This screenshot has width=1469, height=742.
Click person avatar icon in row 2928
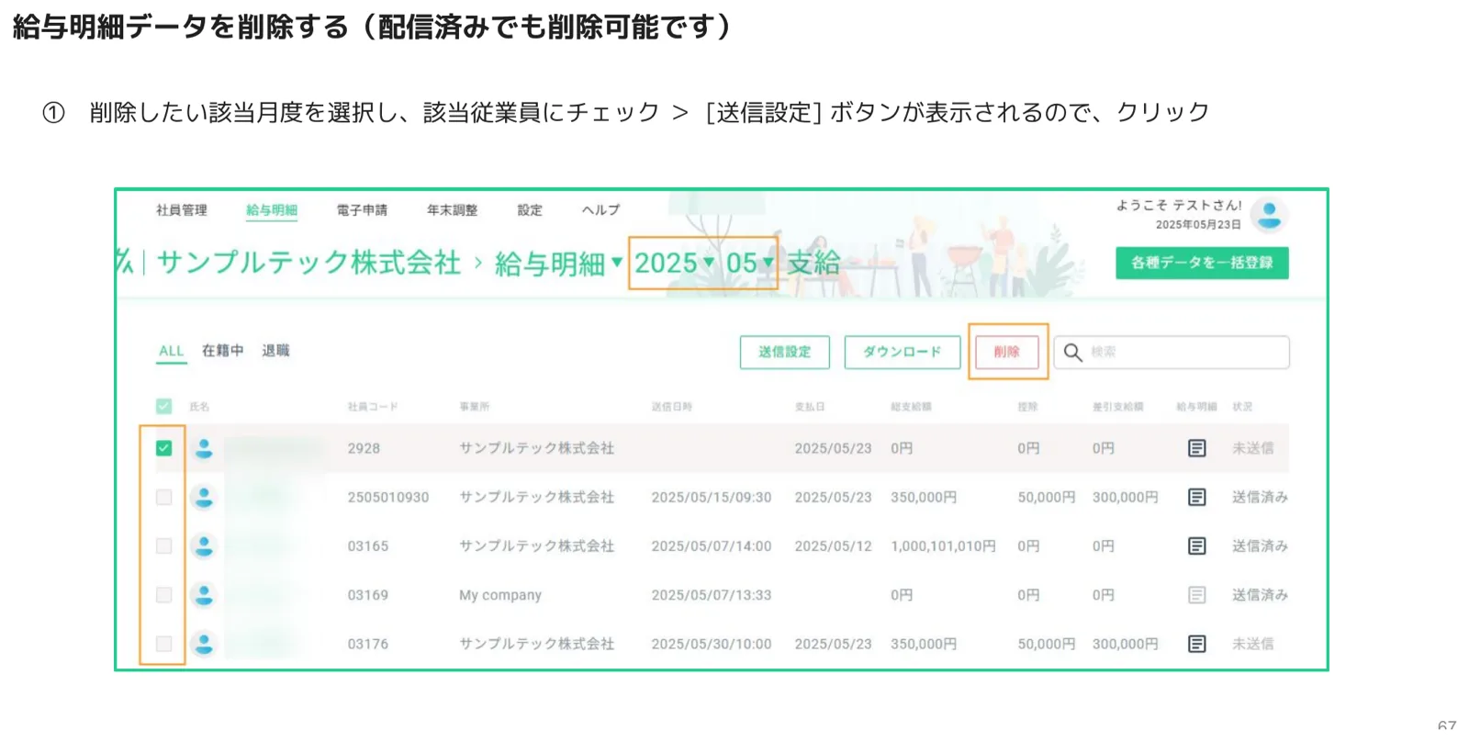tap(204, 448)
